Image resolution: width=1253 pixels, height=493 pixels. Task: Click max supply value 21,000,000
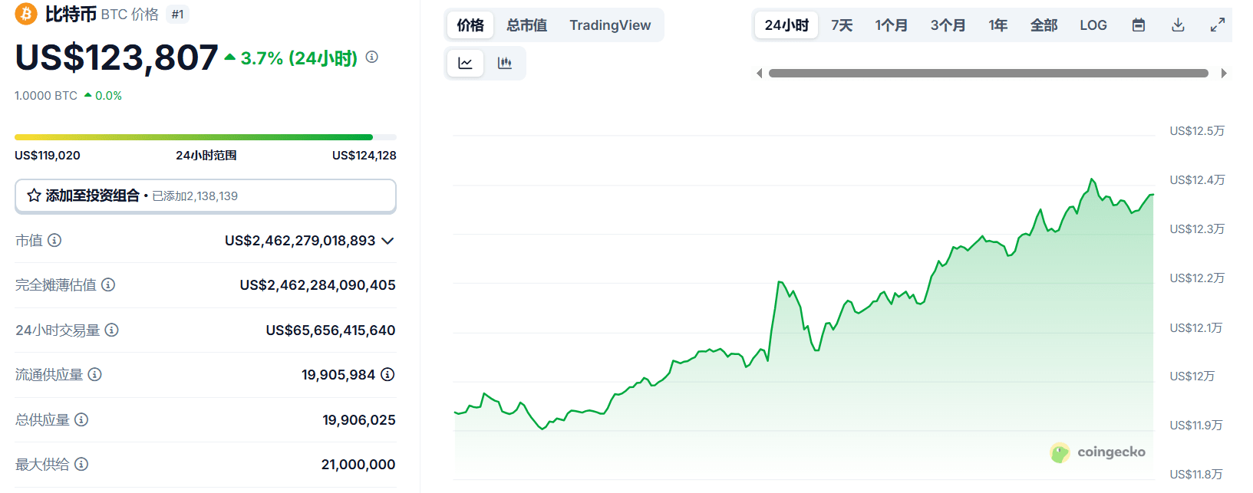pos(358,465)
